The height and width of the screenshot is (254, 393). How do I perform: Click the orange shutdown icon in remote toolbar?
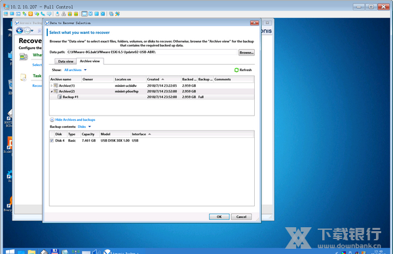coord(31,14)
